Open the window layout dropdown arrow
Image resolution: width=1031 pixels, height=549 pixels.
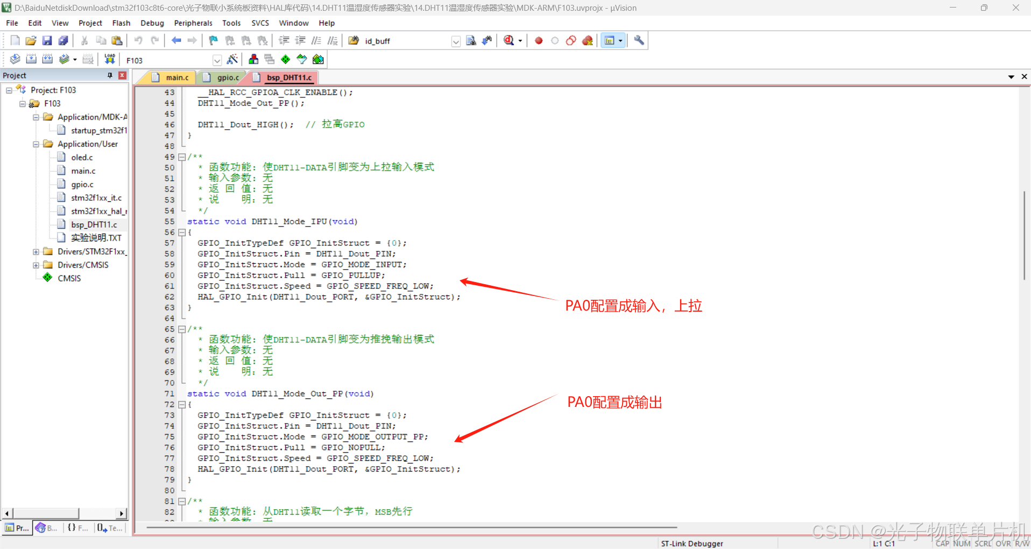click(x=620, y=41)
